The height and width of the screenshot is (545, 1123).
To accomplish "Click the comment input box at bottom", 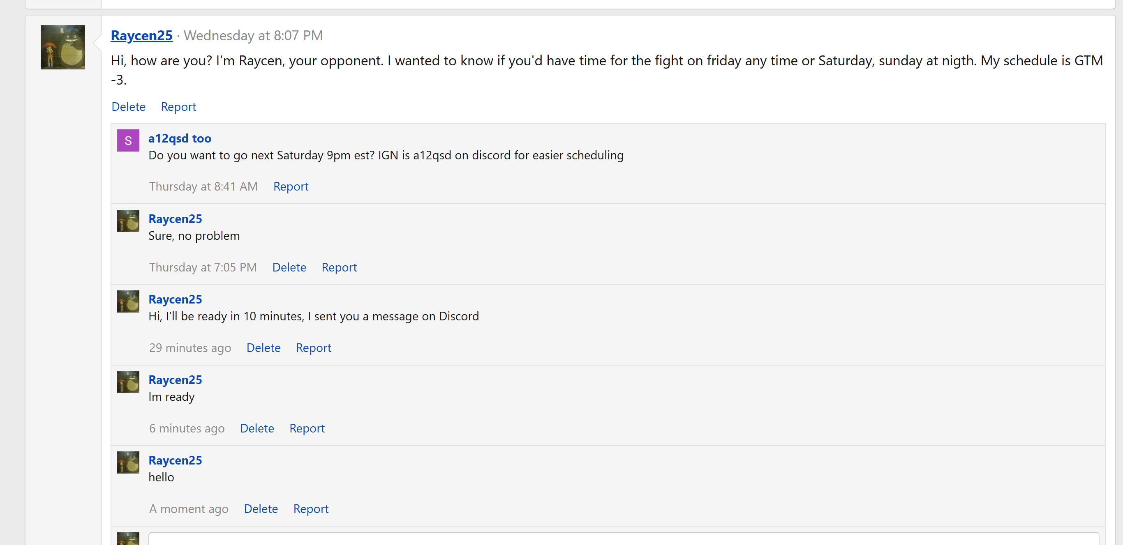I will [x=623, y=539].
